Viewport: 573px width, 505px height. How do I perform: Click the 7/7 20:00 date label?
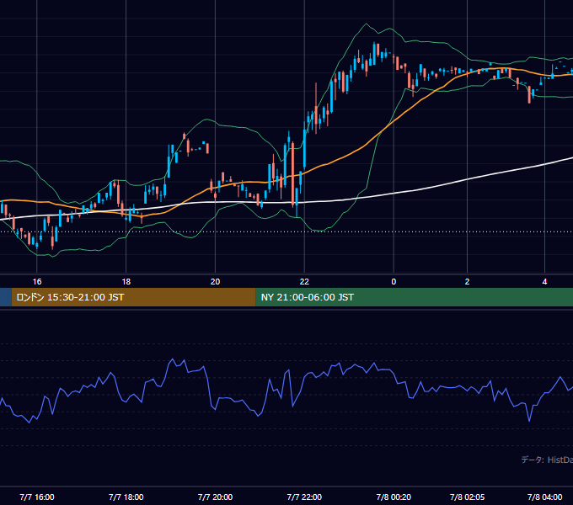coord(215,497)
